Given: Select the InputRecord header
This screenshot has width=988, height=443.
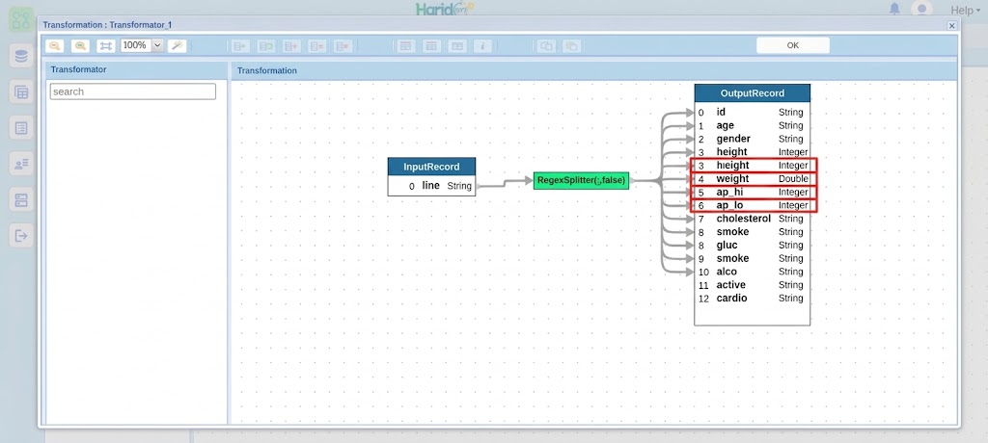Looking at the screenshot, I should pos(431,167).
